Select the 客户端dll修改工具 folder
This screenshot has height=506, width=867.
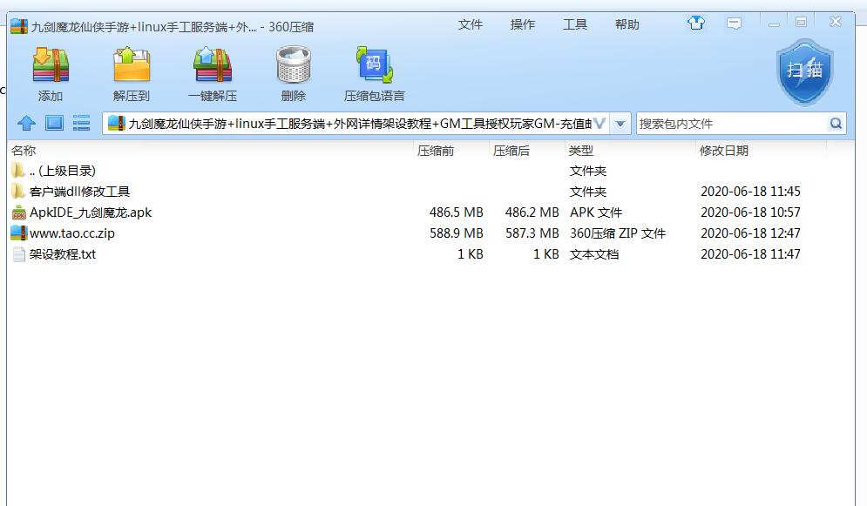[79, 192]
